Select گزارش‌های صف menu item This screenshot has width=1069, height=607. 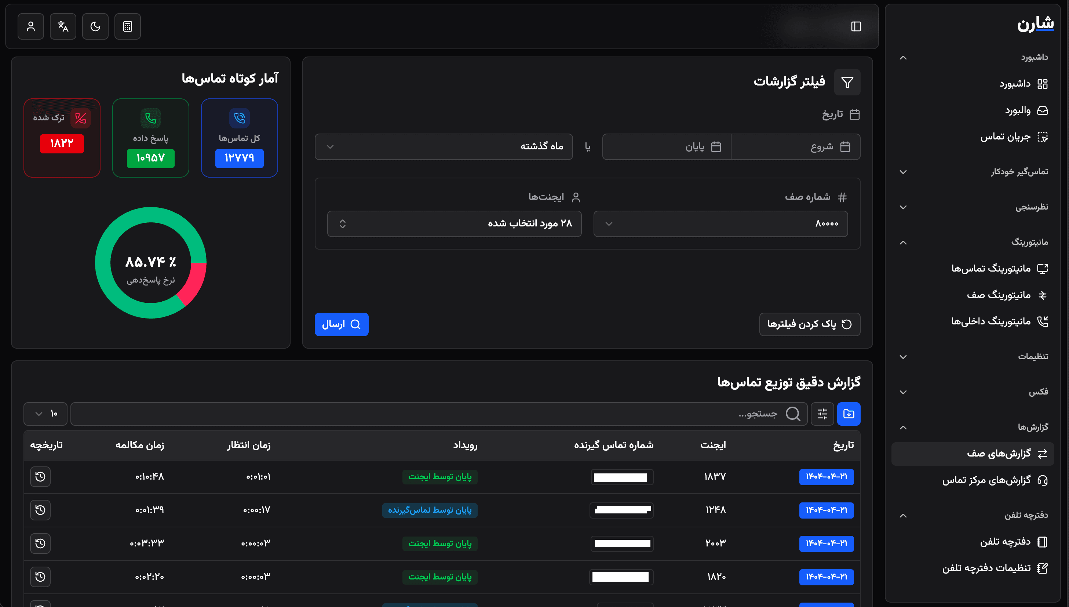click(x=973, y=454)
